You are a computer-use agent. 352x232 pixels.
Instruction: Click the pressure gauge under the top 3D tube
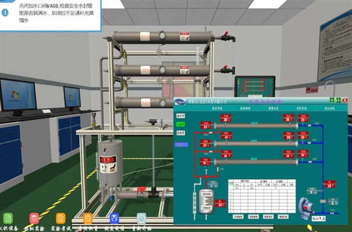(159, 52)
